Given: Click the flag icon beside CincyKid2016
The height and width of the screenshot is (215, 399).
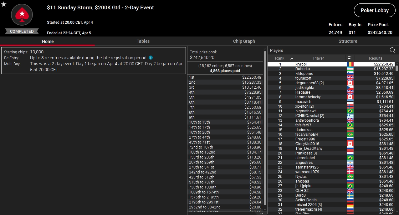Looking at the screenshot, I should tap(350, 144).
